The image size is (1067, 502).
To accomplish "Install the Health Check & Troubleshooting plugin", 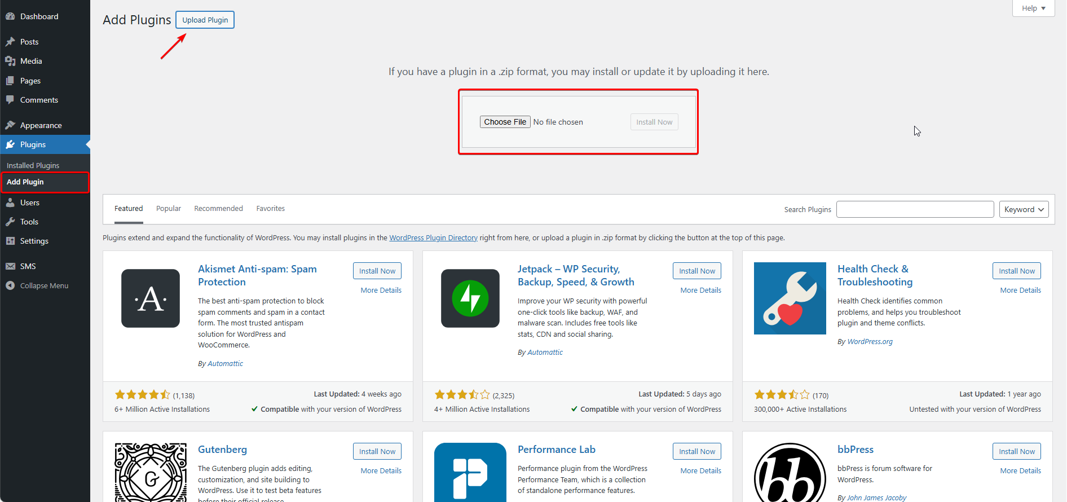I will point(1017,271).
